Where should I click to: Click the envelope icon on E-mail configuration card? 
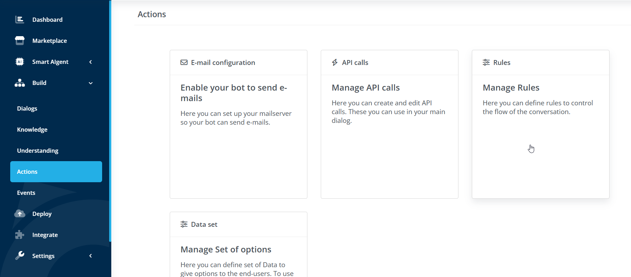pyautogui.click(x=184, y=62)
